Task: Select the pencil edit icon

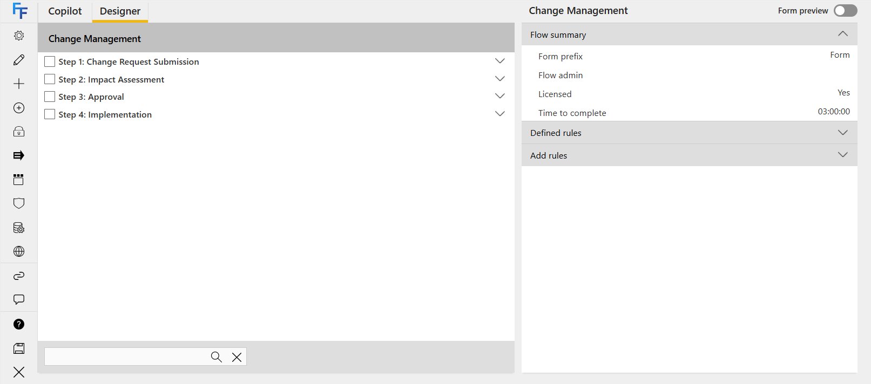Action: pyautogui.click(x=19, y=60)
